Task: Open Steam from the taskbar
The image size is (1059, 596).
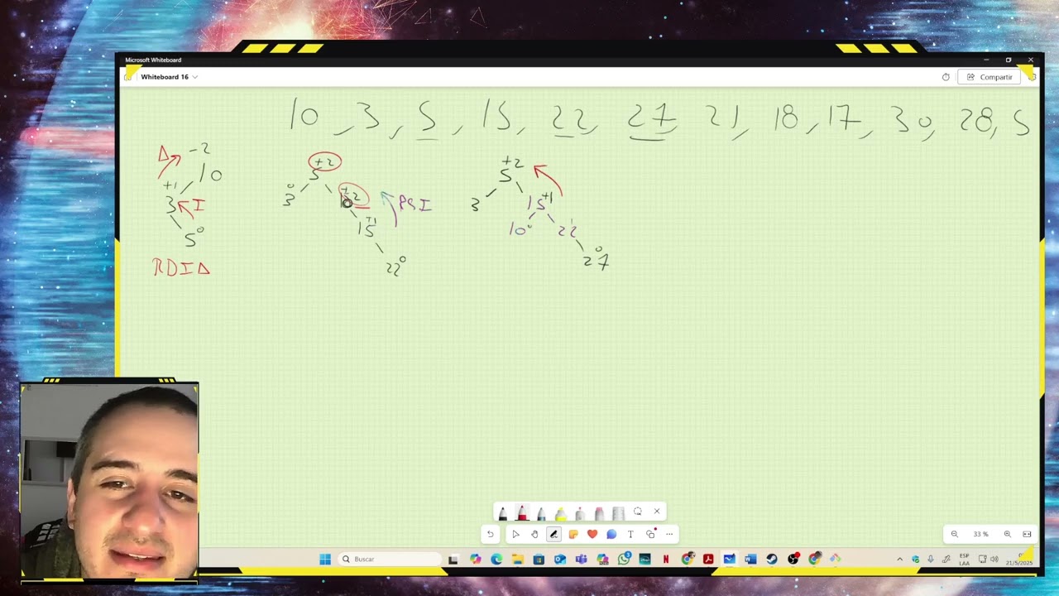Action: [x=772, y=560]
